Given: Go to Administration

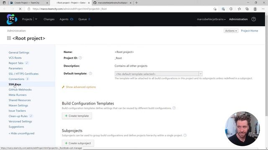Looking at the screenshot, I should (238, 19).
